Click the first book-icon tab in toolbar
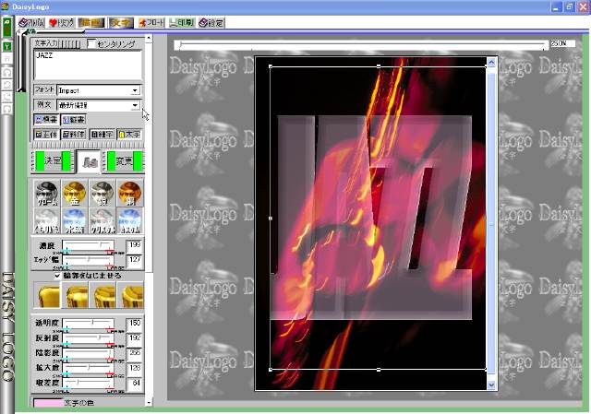The height and width of the screenshot is (414, 591). point(31,23)
